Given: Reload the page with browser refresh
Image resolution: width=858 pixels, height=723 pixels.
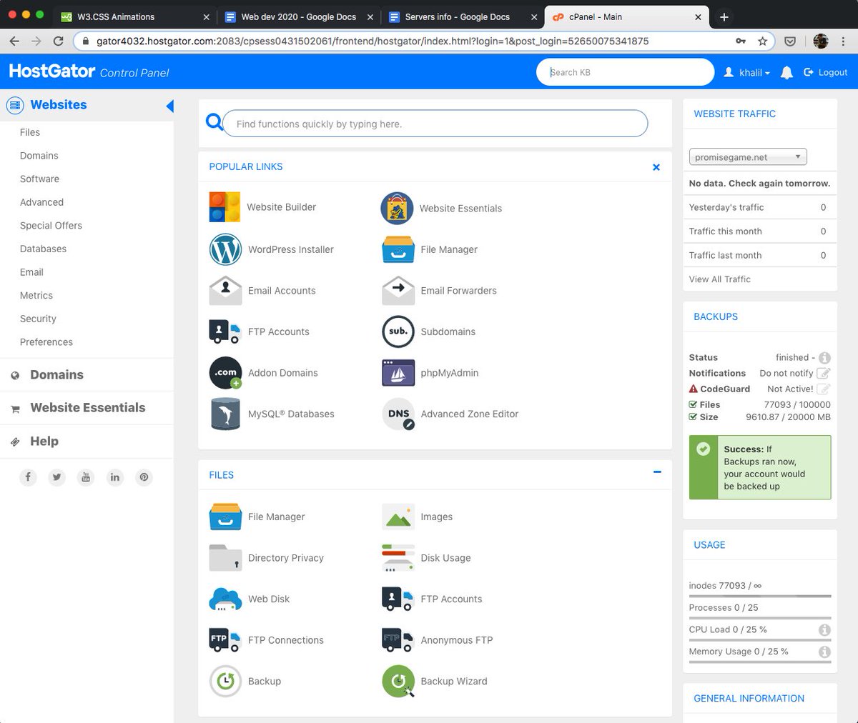Looking at the screenshot, I should (x=59, y=41).
